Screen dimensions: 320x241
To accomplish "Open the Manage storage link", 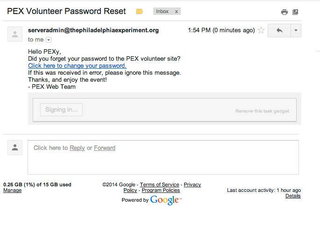I will 12,191.
